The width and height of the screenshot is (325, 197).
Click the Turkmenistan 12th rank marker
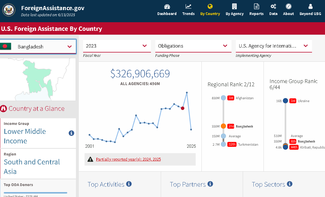[x=223, y=144]
